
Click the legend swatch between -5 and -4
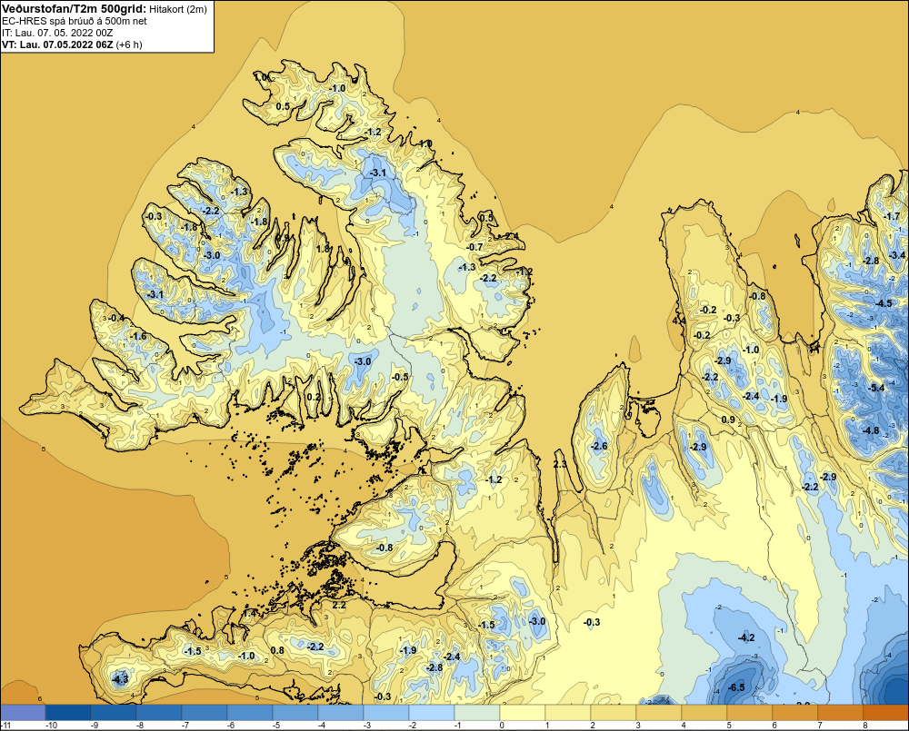(x=295, y=713)
